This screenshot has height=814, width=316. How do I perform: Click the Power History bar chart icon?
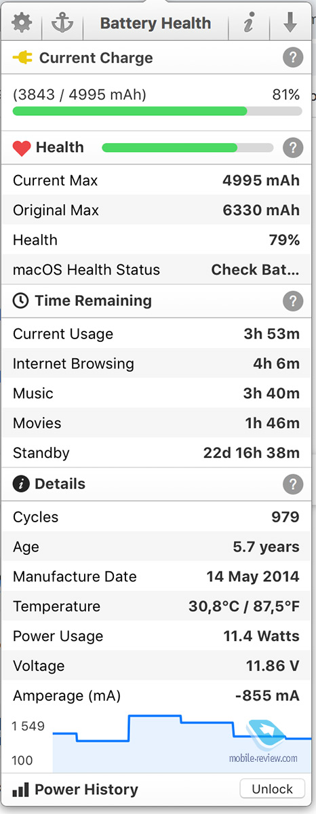tap(21, 789)
